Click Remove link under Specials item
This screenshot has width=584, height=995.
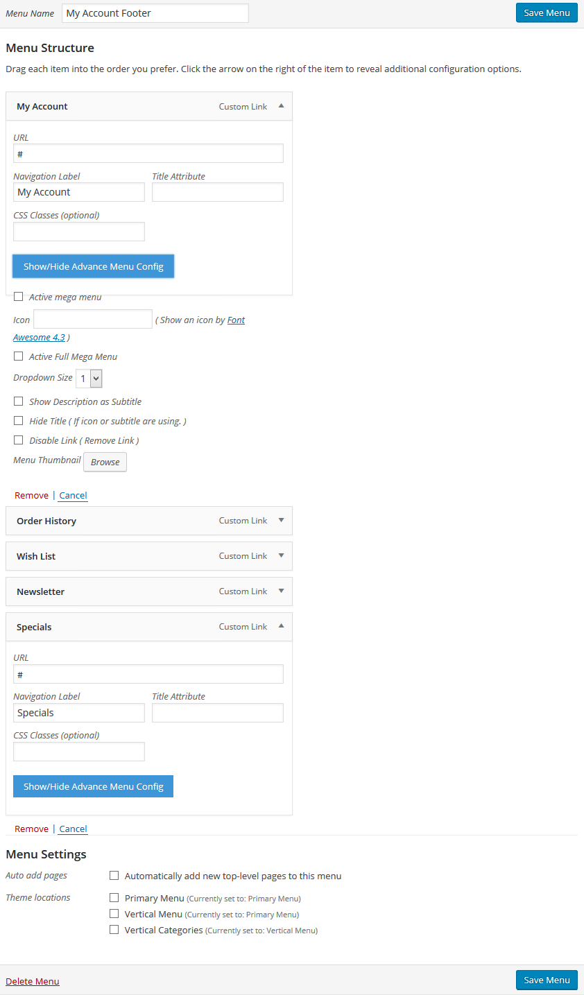point(31,829)
